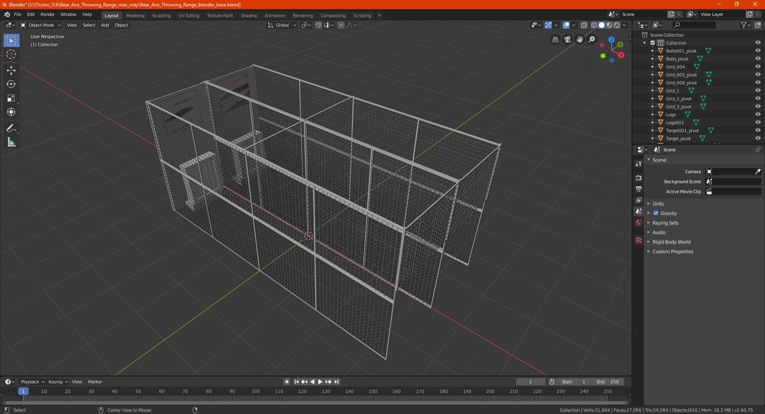765x414 pixels.
Task: Jump to the end frame
Action: point(336,382)
